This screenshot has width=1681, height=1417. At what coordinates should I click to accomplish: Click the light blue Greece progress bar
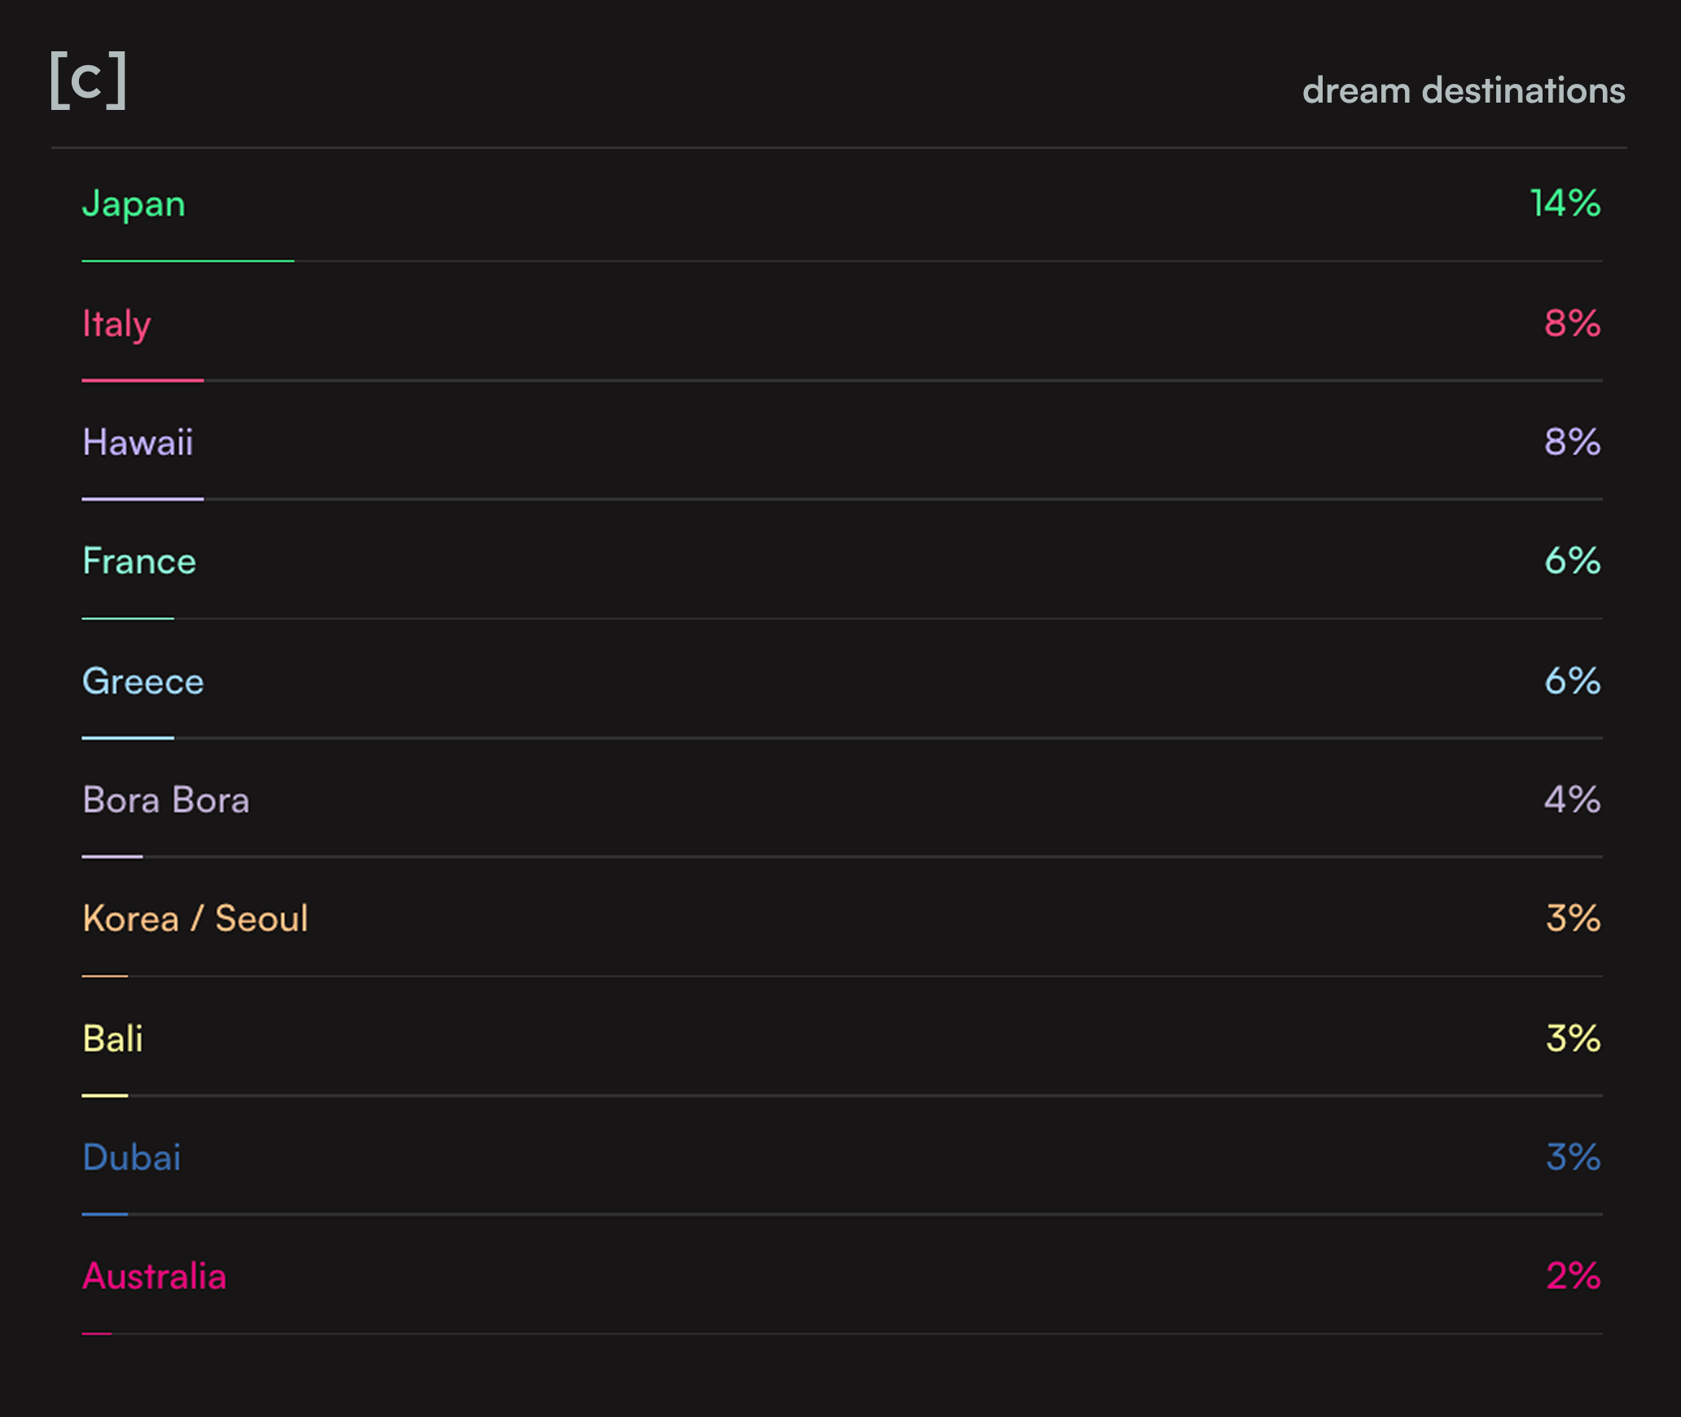click(128, 738)
